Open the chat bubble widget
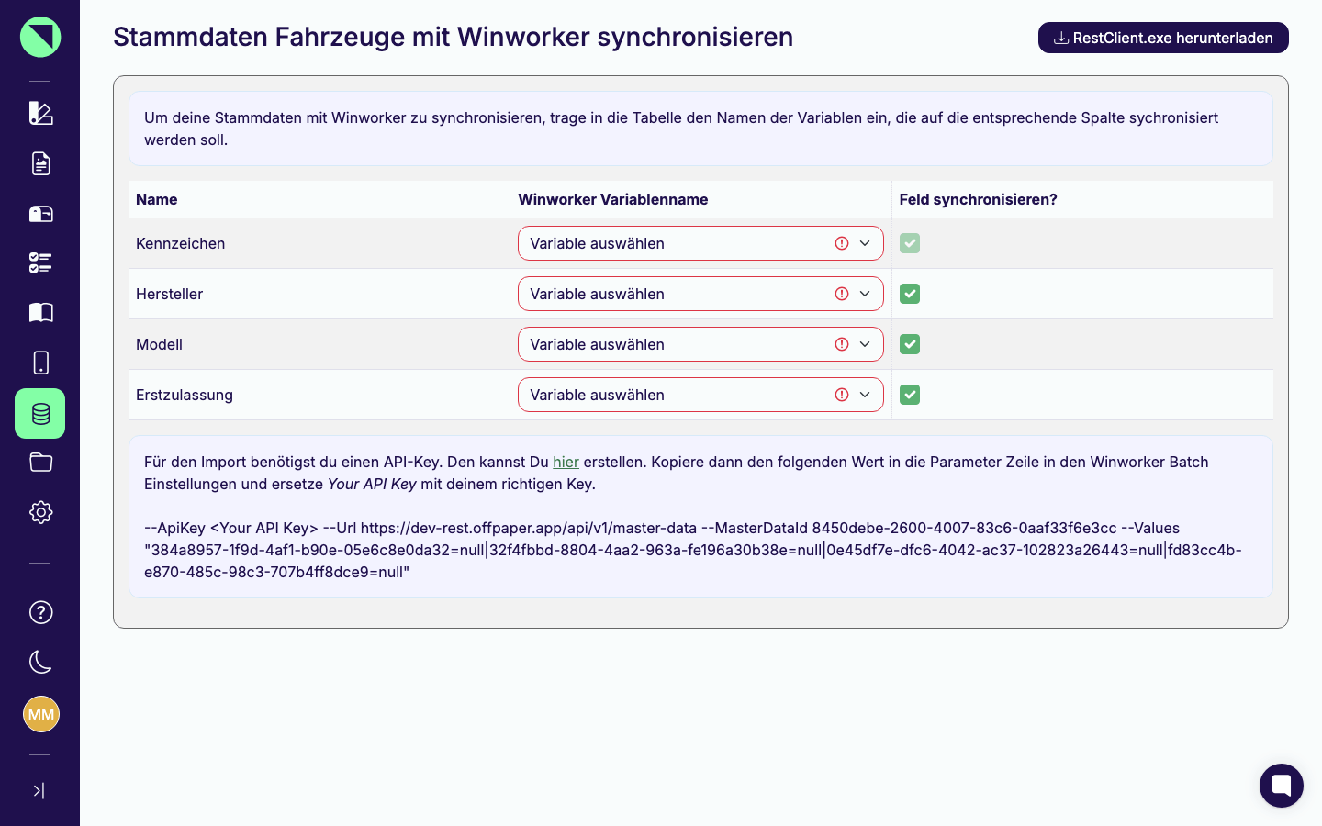Viewport: 1322px width, 826px height. pyautogui.click(x=1282, y=786)
